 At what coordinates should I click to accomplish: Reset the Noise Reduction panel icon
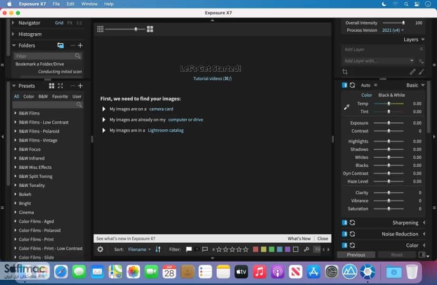[352, 234]
